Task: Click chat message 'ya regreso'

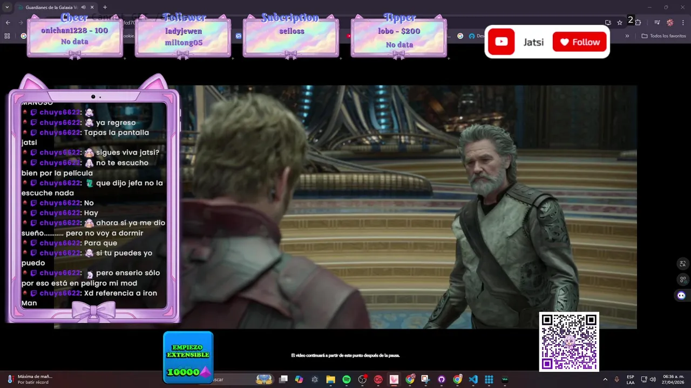Action: [116, 123]
